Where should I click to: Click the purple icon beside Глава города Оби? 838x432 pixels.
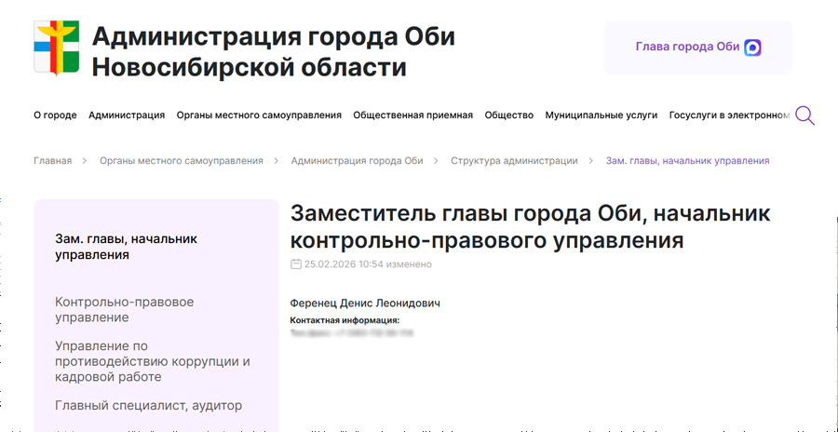[752, 47]
